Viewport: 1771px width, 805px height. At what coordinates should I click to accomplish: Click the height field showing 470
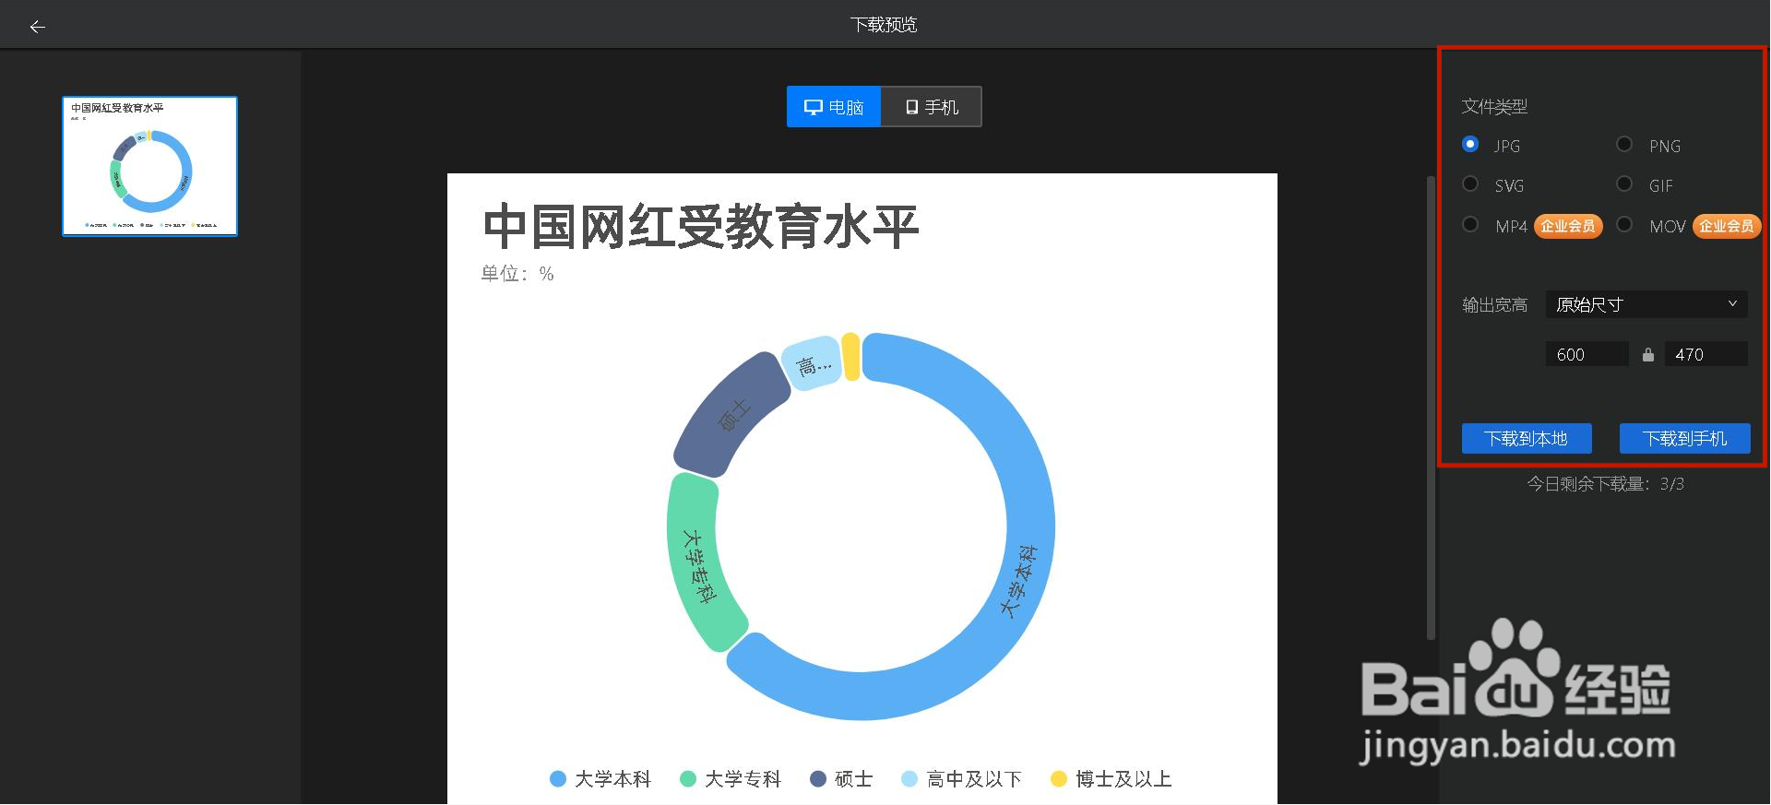[1706, 354]
